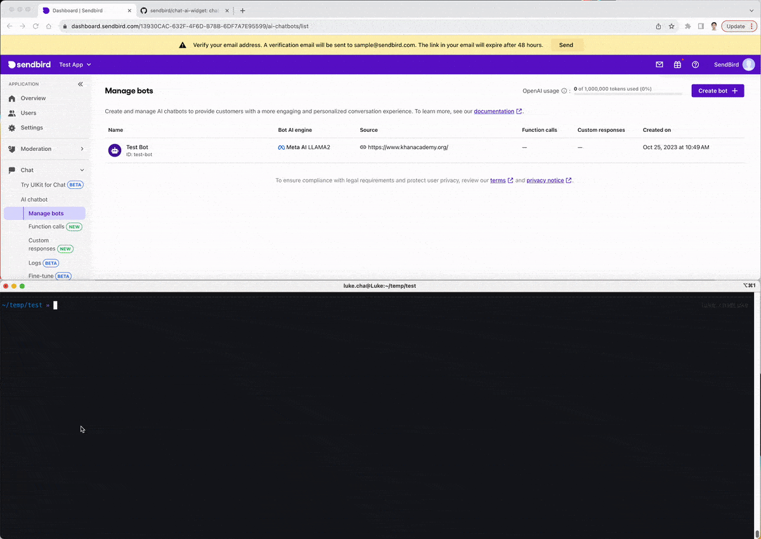Open Custom responses sidebar item
The width and height of the screenshot is (761, 539).
51,244
